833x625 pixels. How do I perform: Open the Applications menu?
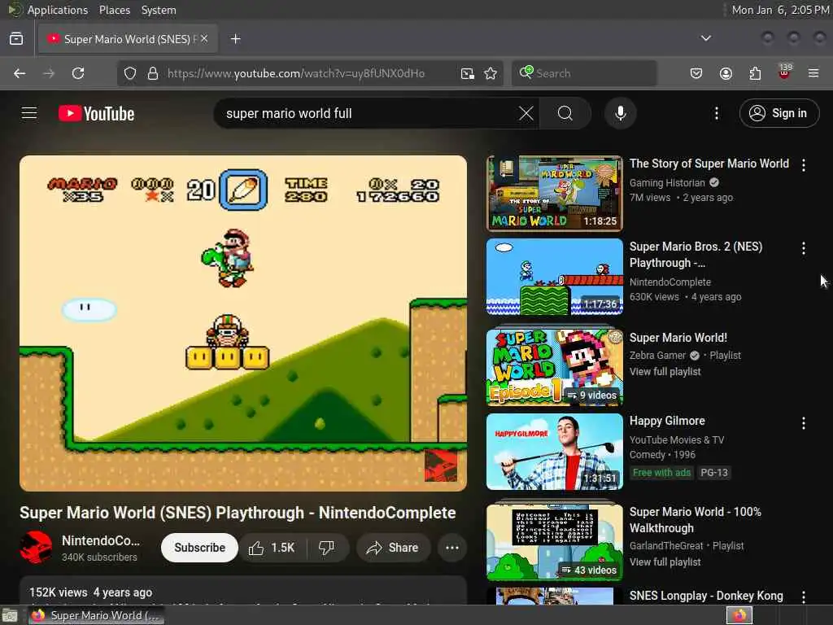click(58, 10)
